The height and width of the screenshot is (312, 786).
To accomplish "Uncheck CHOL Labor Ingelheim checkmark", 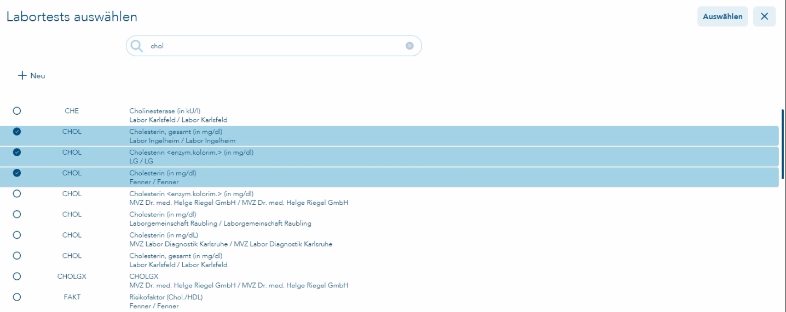I will [17, 132].
